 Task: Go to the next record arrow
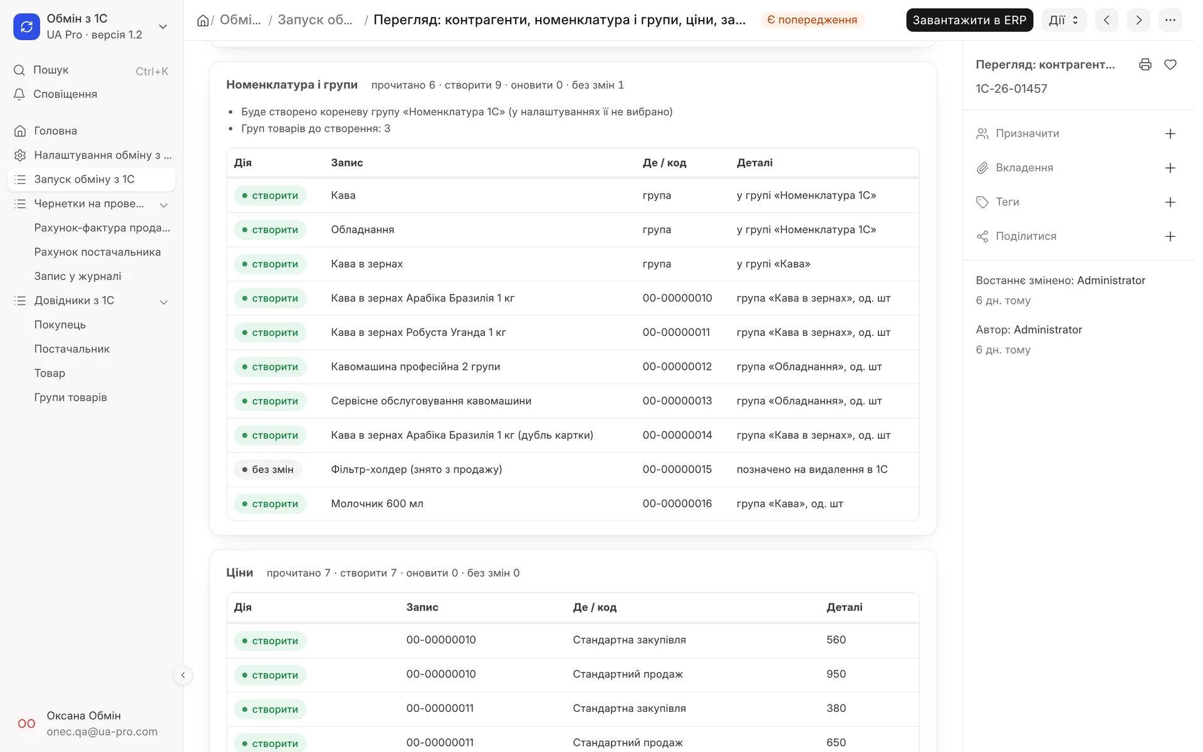[x=1138, y=20]
